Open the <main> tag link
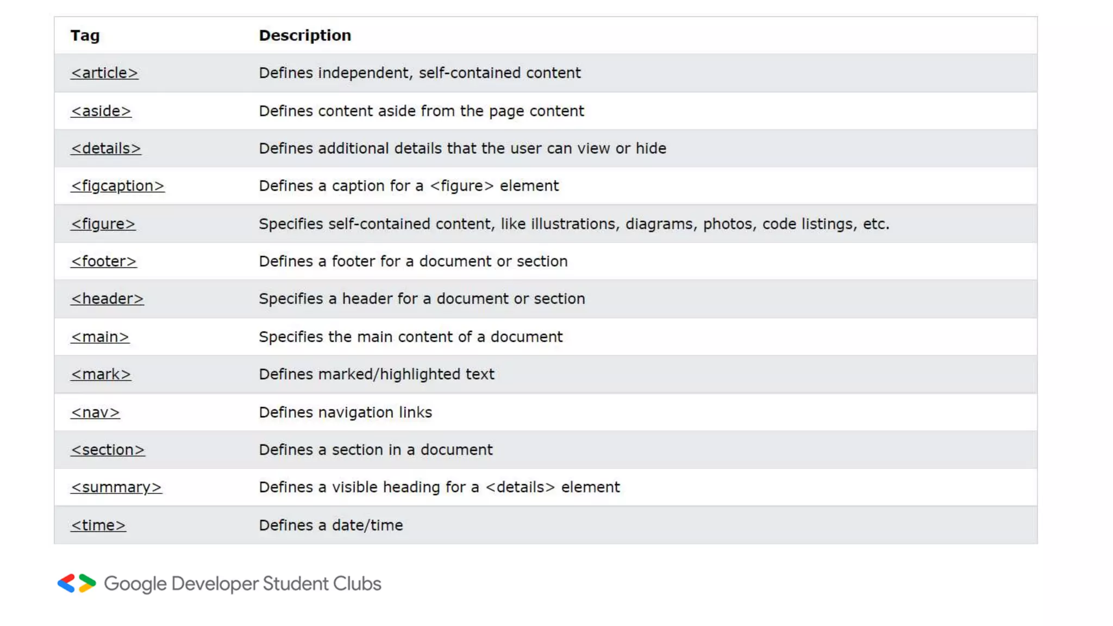The height and width of the screenshot is (626, 1113). point(100,337)
